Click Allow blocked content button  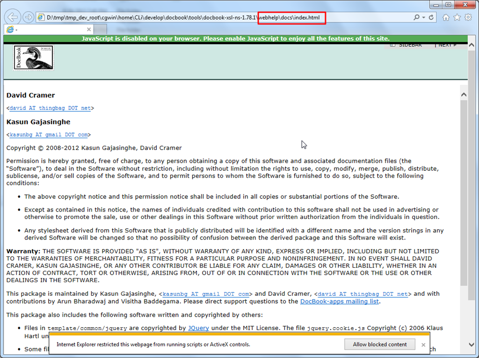click(x=380, y=344)
